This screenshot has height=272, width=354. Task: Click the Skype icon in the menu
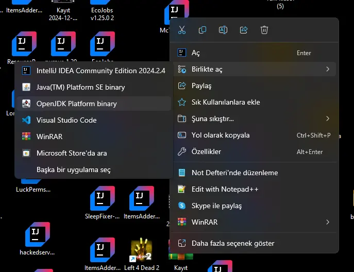pyautogui.click(x=182, y=206)
